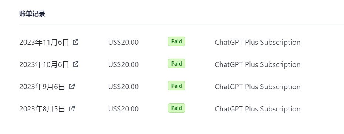344x134 pixels.
Task: Click the 2023年10月6日 invoice date
Action: (x=44, y=64)
